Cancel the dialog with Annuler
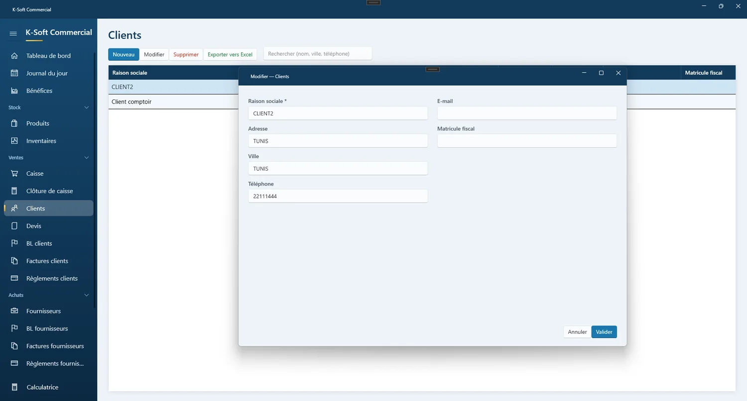Screen dimensions: 747x401 577,332
